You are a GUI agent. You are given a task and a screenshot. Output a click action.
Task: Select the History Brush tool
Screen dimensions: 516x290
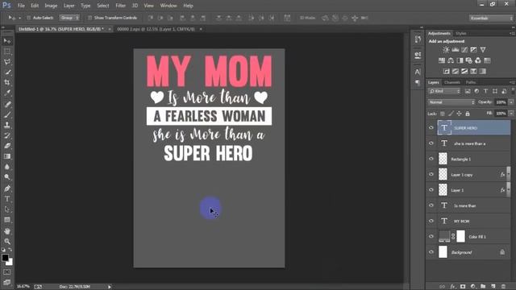pyautogui.click(x=7, y=135)
